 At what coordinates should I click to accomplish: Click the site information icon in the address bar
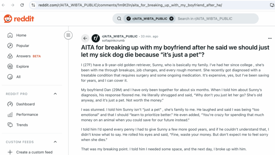point(33,5)
